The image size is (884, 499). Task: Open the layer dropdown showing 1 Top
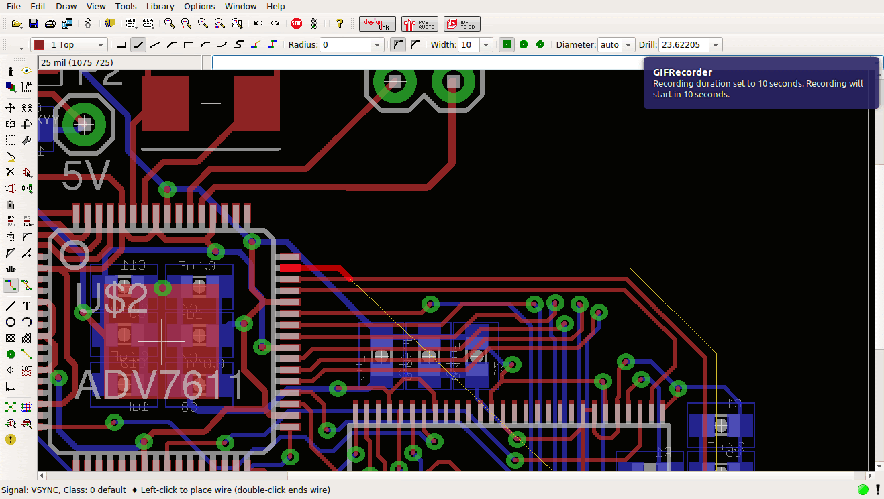70,45
